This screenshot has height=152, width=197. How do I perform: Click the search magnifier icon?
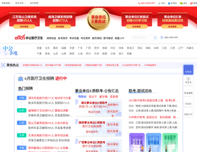pyautogui.click(x=155, y=38)
